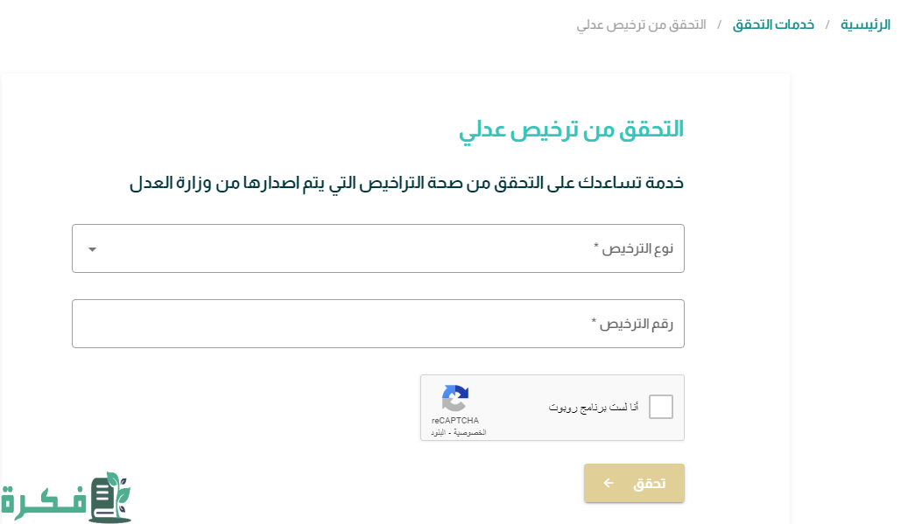This screenshot has height=524, width=915.
Task: Click the التحقق من ترخيص عدلي breadcrumb item
Action: click(641, 24)
